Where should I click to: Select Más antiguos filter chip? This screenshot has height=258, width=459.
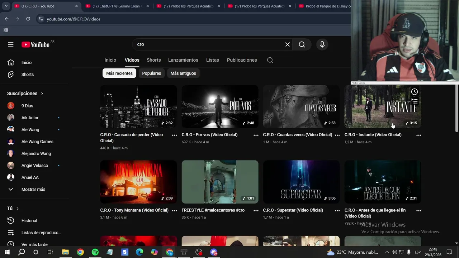pyautogui.click(x=183, y=73)
